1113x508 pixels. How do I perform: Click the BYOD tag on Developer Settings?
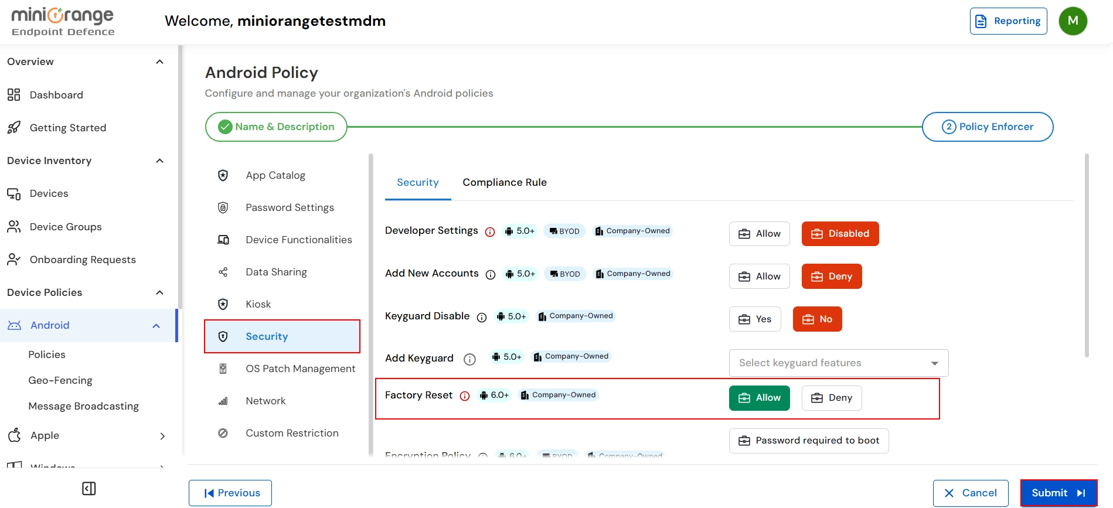point(565,231)
